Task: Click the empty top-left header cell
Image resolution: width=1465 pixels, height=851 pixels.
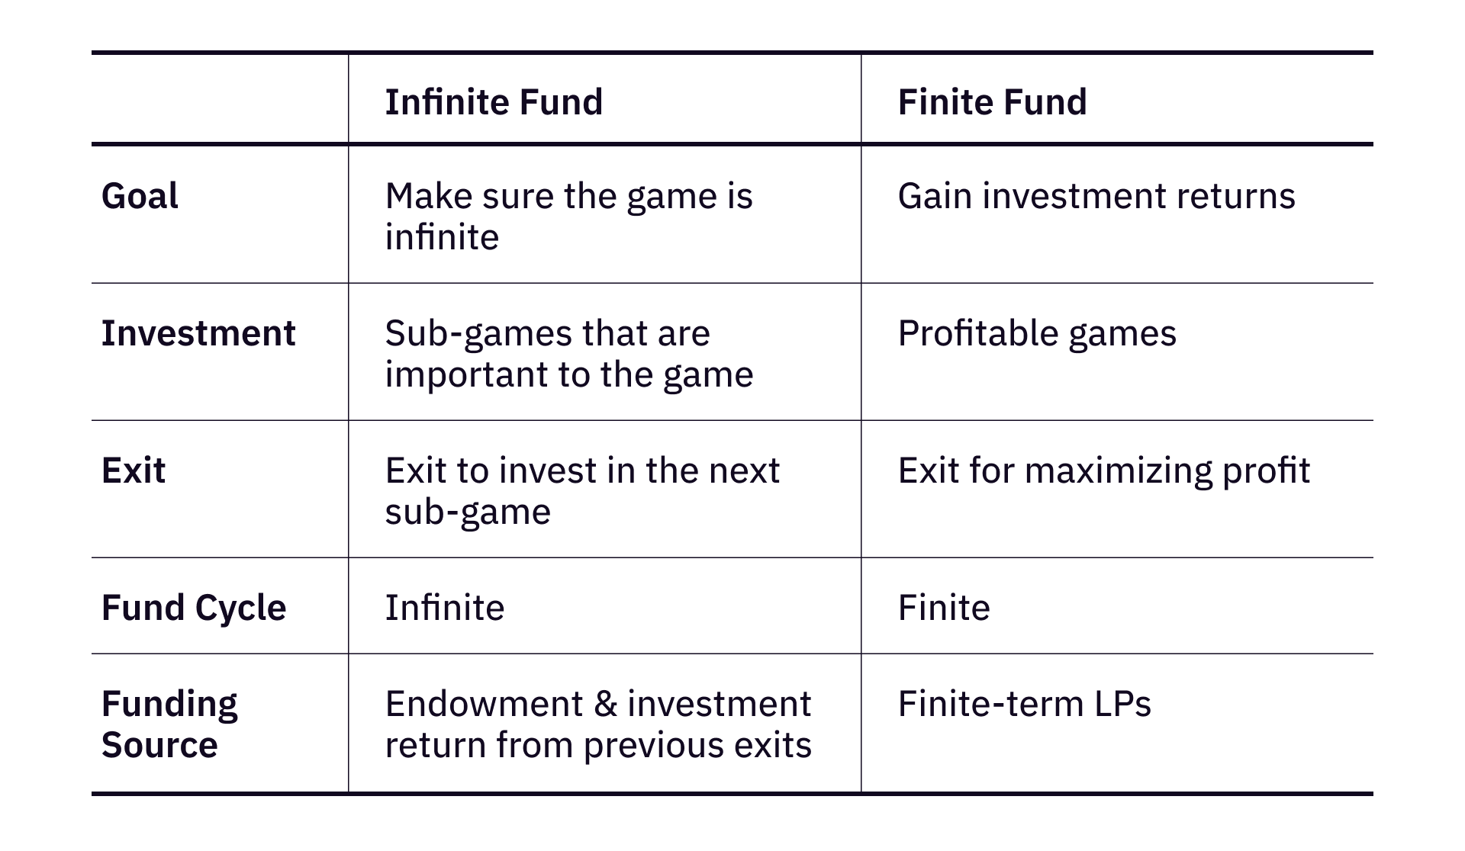Action: (220, 99)
